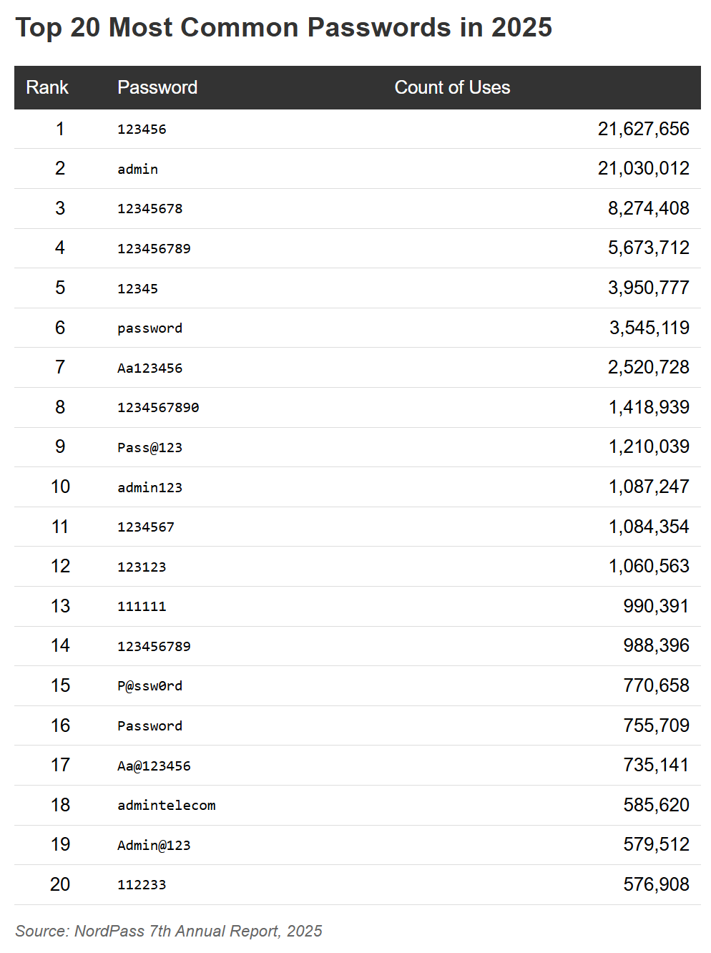Click rank number 10 cell
Image resolution: width=711 pixels, height=953 pixels.
pos(60,487)
